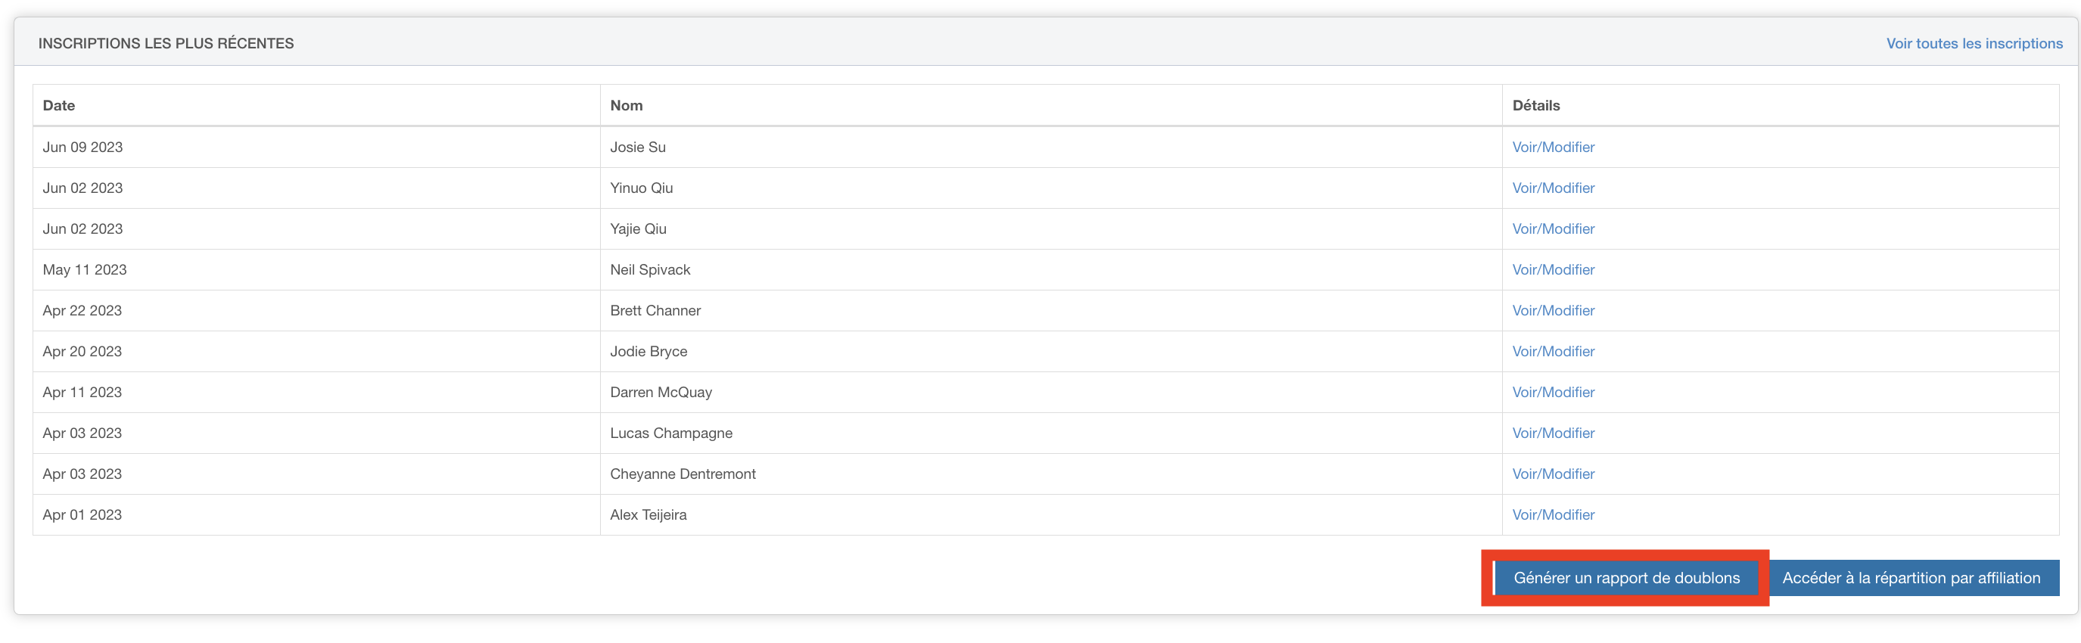
Task: Open Voir/Modifier for Lucas Champagne
Action: 1553,433
